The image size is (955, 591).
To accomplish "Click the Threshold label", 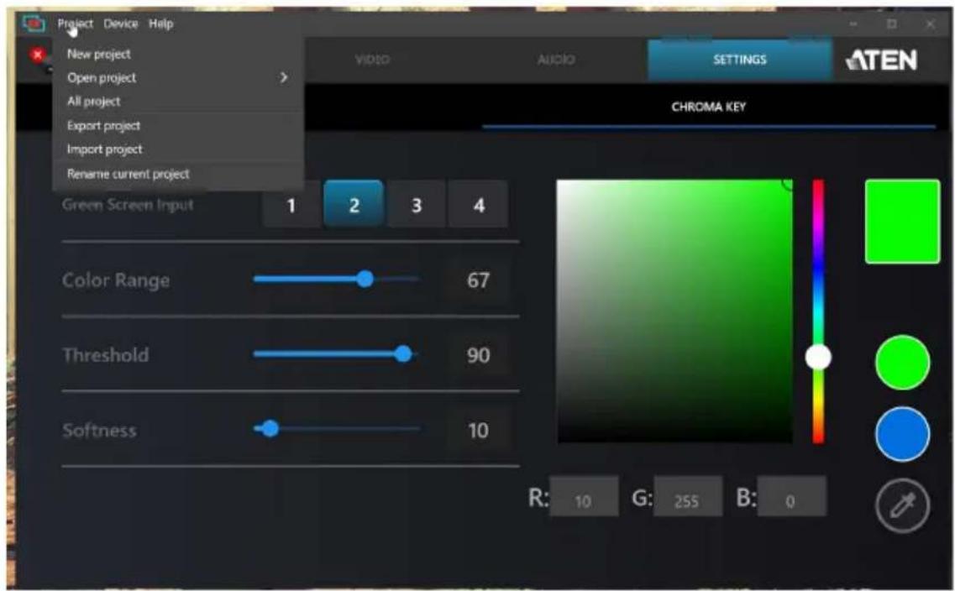I will (105, 355).
